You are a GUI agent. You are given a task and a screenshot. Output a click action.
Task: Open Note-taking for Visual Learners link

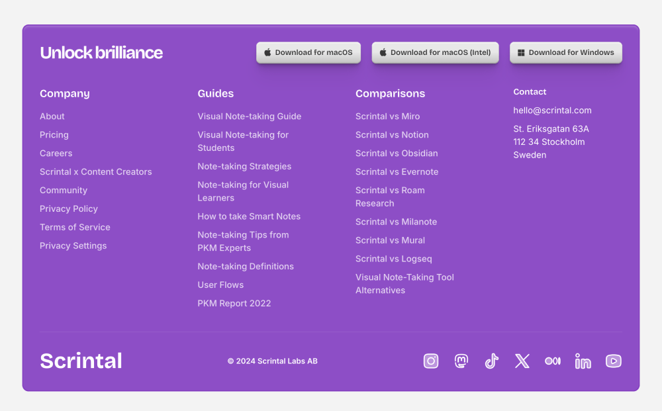pos(243,191)
